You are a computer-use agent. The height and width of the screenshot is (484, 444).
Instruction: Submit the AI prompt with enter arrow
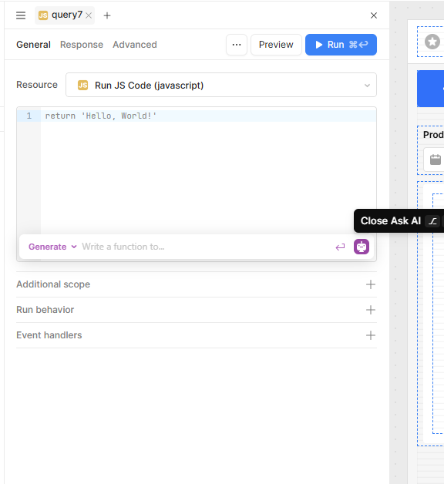(x=340, y=247)
